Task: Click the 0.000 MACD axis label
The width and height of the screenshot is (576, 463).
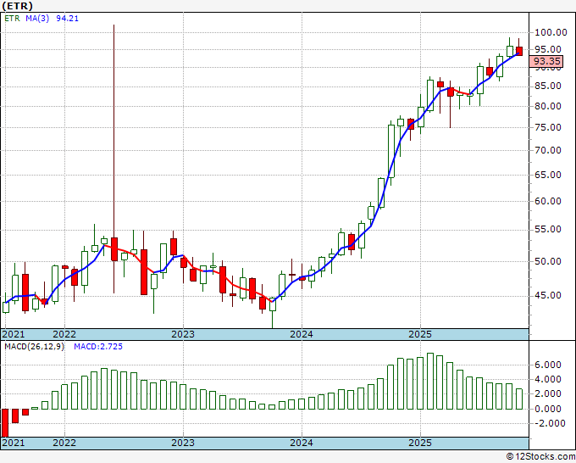Action: pos(548,409)
